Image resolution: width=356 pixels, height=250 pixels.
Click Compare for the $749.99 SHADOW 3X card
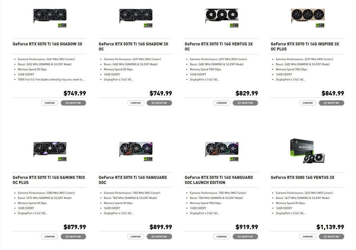pos(50,103)
